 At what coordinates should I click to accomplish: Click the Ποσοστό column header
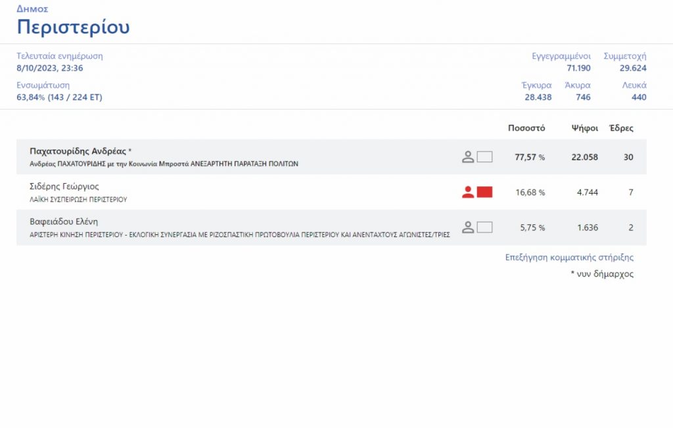526,128
